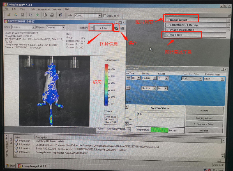
Task: Click the Copy toolbar icon
Action: point(30,15)
